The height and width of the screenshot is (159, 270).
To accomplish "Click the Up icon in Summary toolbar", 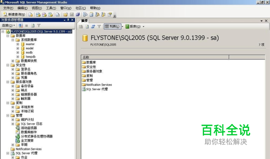I will tap(81, 26).
